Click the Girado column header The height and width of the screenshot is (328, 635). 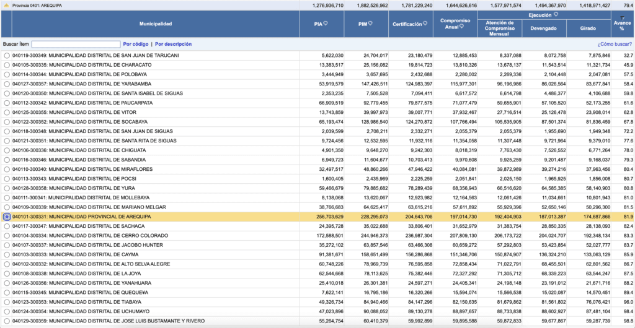pyautogui.click(x=588, y=28)
